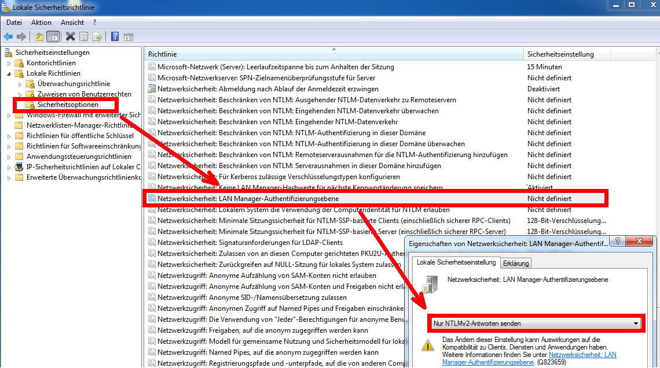Screen dimensions: 660x368
Task: Open the Nur NTLMv2-Antworten senden dropdown
Action: point(635,324)
